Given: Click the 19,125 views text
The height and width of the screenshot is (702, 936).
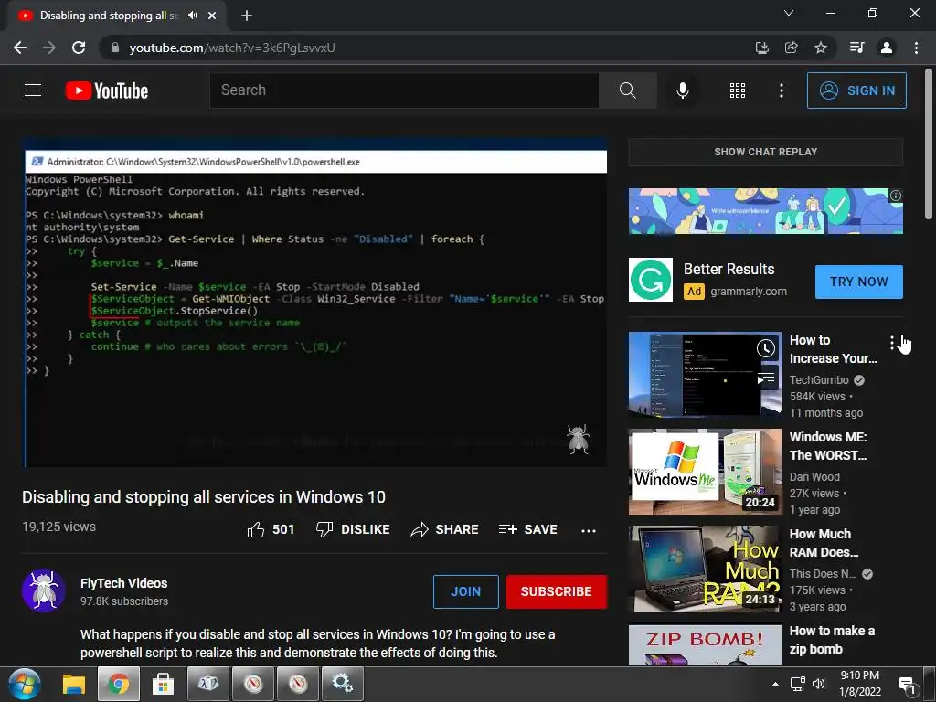Looking at the screenshot, I should coord(59,526).
